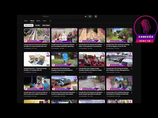Open green lawn and garden thumbnail

(119, 35)
